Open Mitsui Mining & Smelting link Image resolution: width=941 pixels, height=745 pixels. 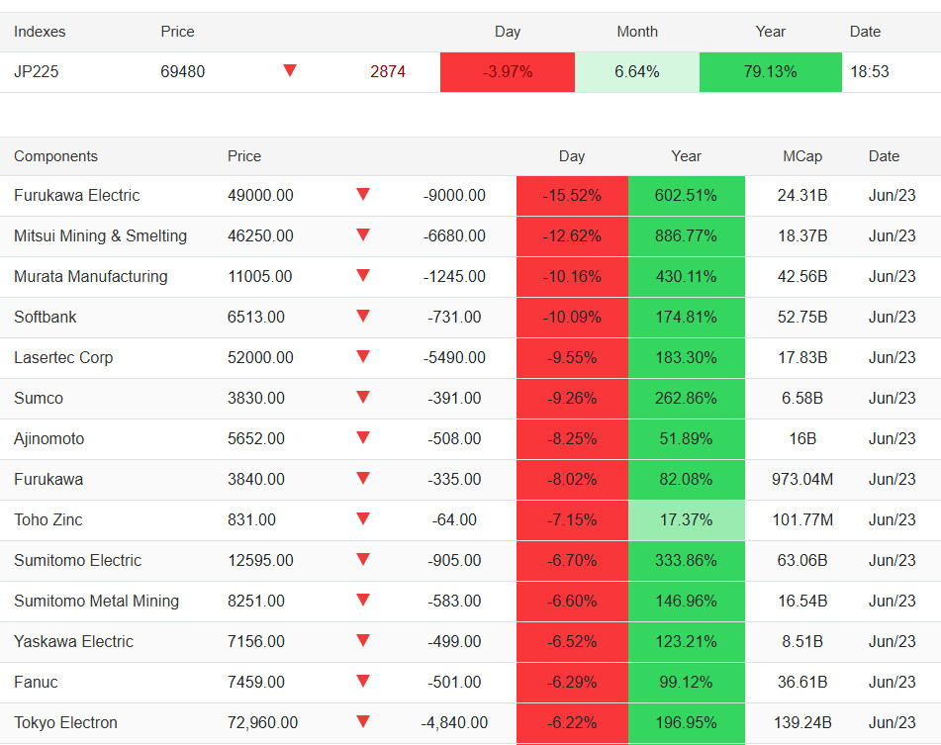tap(100, 235)
